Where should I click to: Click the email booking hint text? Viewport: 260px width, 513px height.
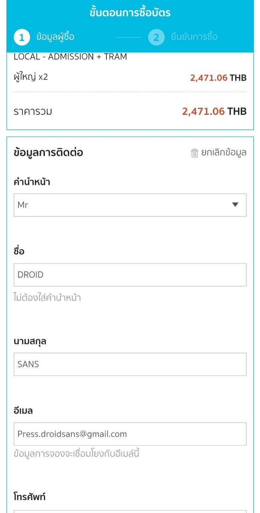[76, 454]
